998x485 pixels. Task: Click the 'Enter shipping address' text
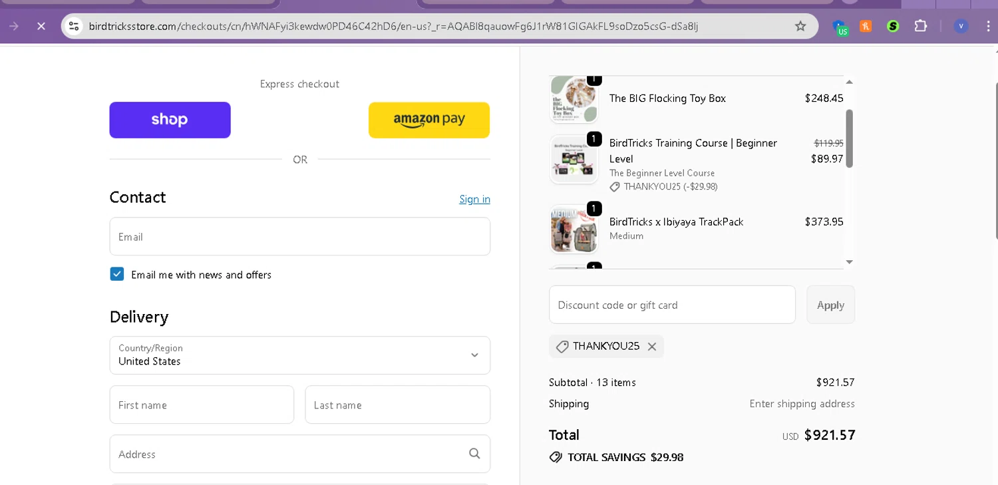click(x=802, y=403)
